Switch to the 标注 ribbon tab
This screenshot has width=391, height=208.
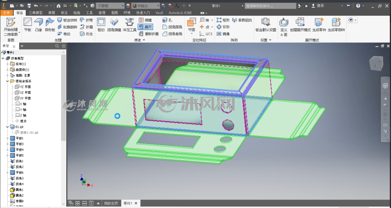pyautogui.click(x=64, y=13)
